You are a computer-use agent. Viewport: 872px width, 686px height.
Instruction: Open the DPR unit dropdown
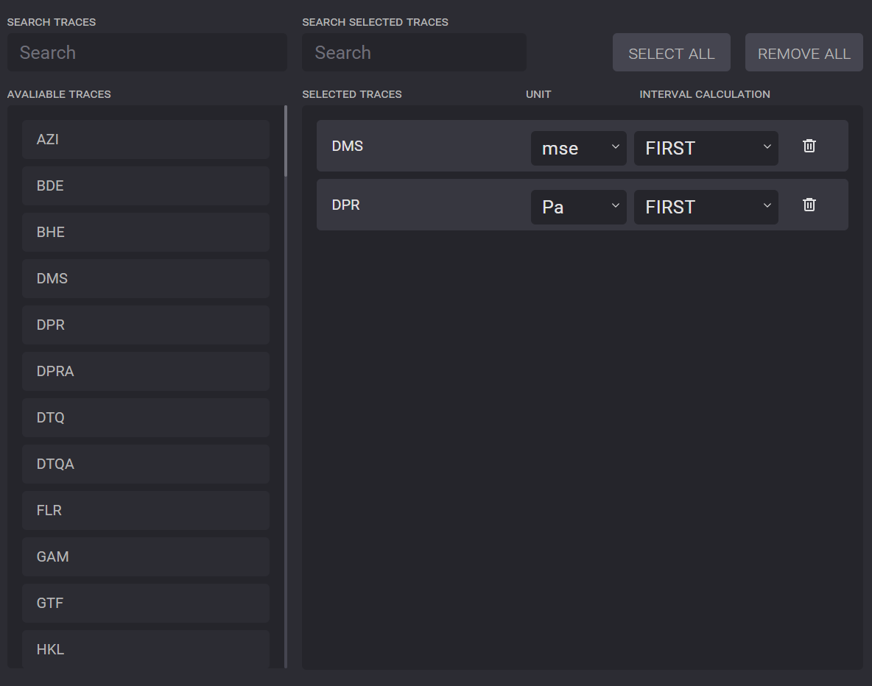[x=578, y=207]
